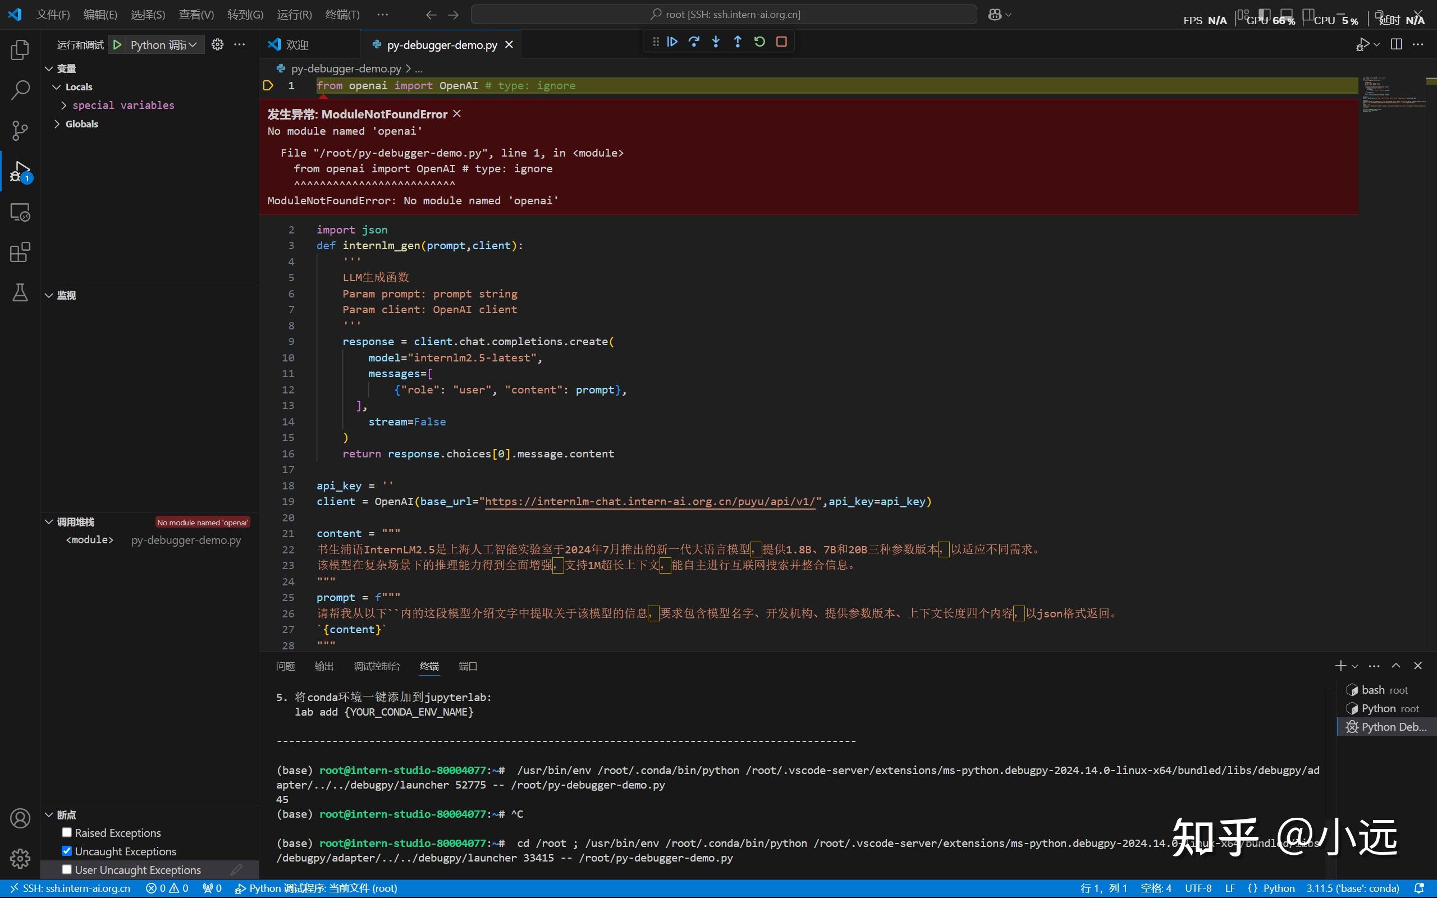The image size is (1437, 898).
Task: Start debugging with green play button
Action: (117, 45)
